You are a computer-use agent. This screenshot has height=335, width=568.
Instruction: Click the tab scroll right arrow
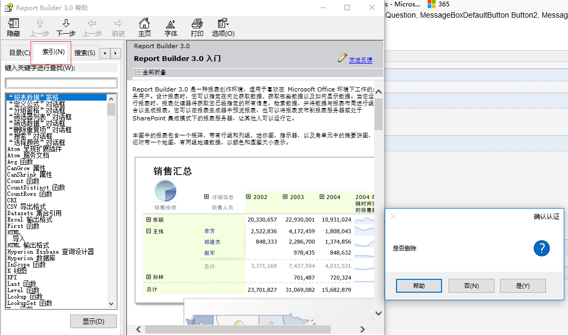(x=116, y=53)
